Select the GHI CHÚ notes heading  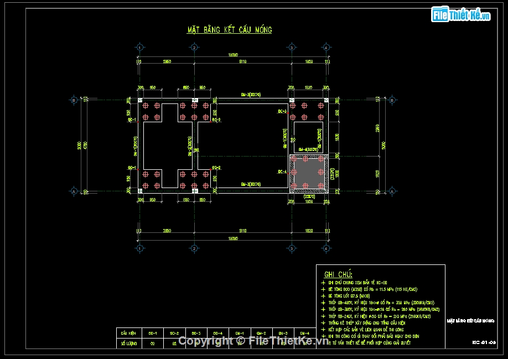[x=338, y=274]
